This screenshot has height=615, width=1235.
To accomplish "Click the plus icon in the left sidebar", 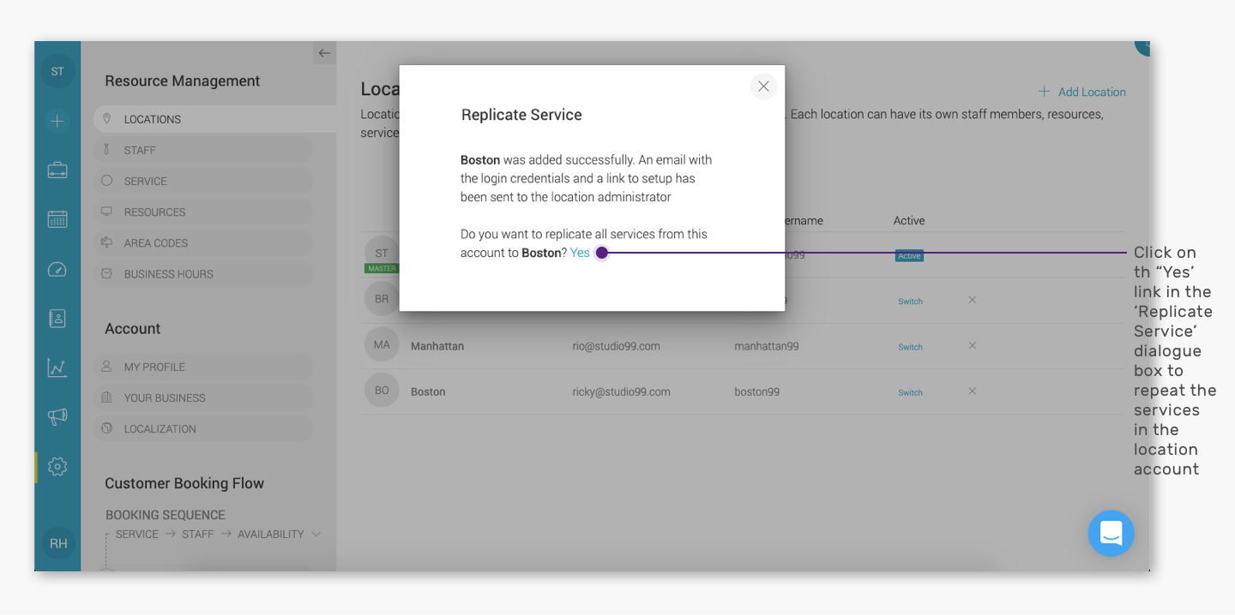I will (57, 122).
